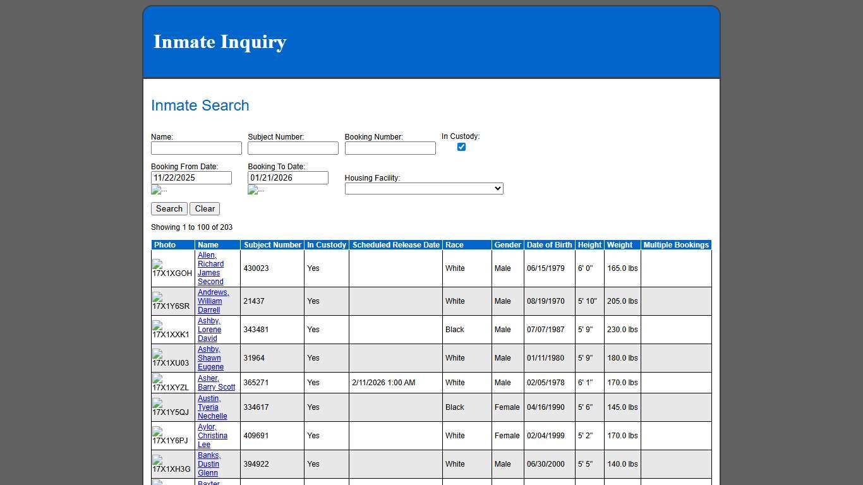
Task: Open Ashby, Shawn Eugene's record
Action: [x=209, y=358]
